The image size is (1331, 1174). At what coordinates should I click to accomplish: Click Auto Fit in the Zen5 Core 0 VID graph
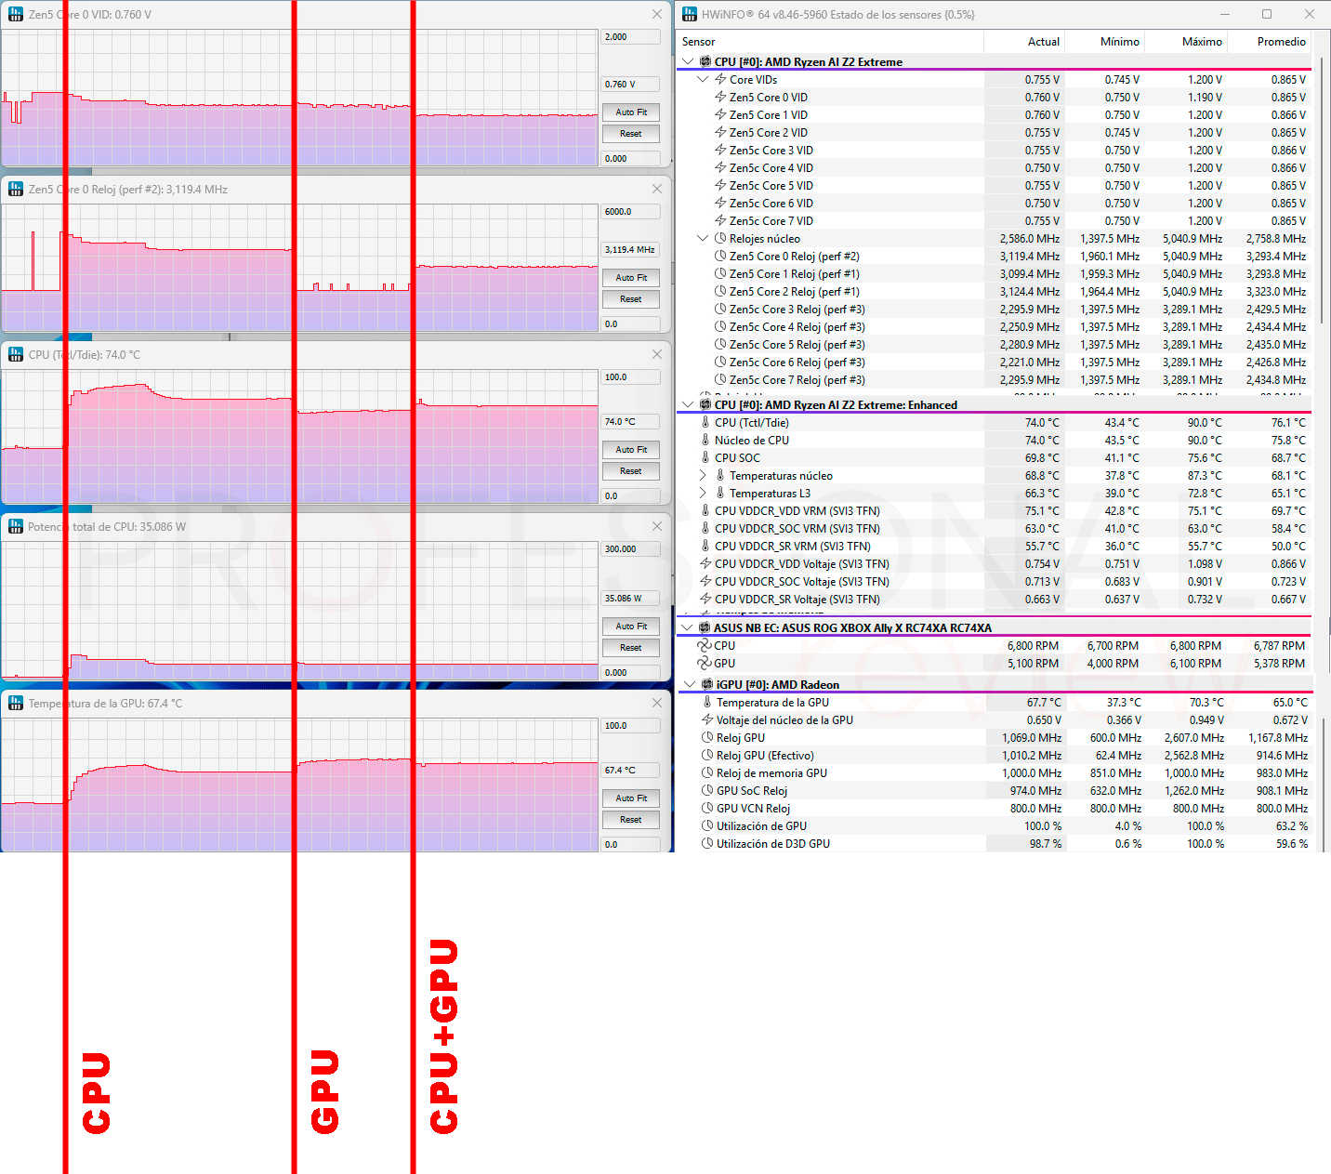click(x=631, y=112)
